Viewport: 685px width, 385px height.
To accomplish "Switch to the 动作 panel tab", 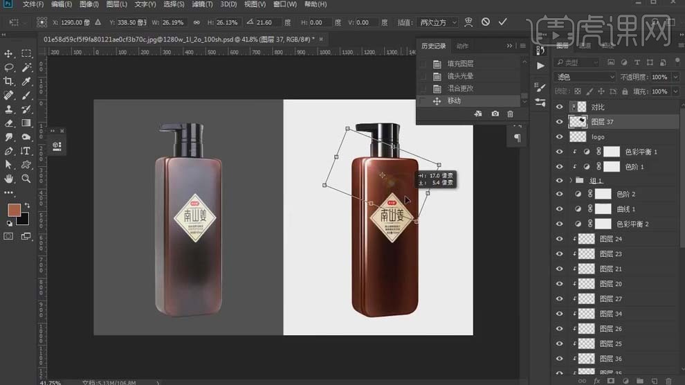I will [x=462, y=46].
